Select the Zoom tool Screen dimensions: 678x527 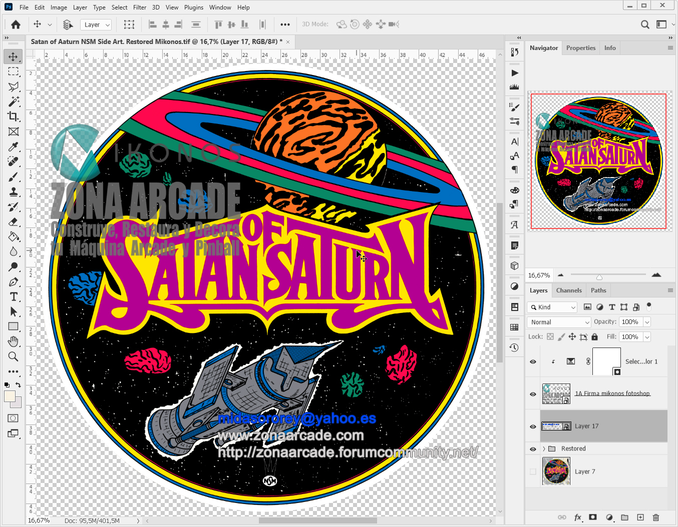tap(13, 356)
